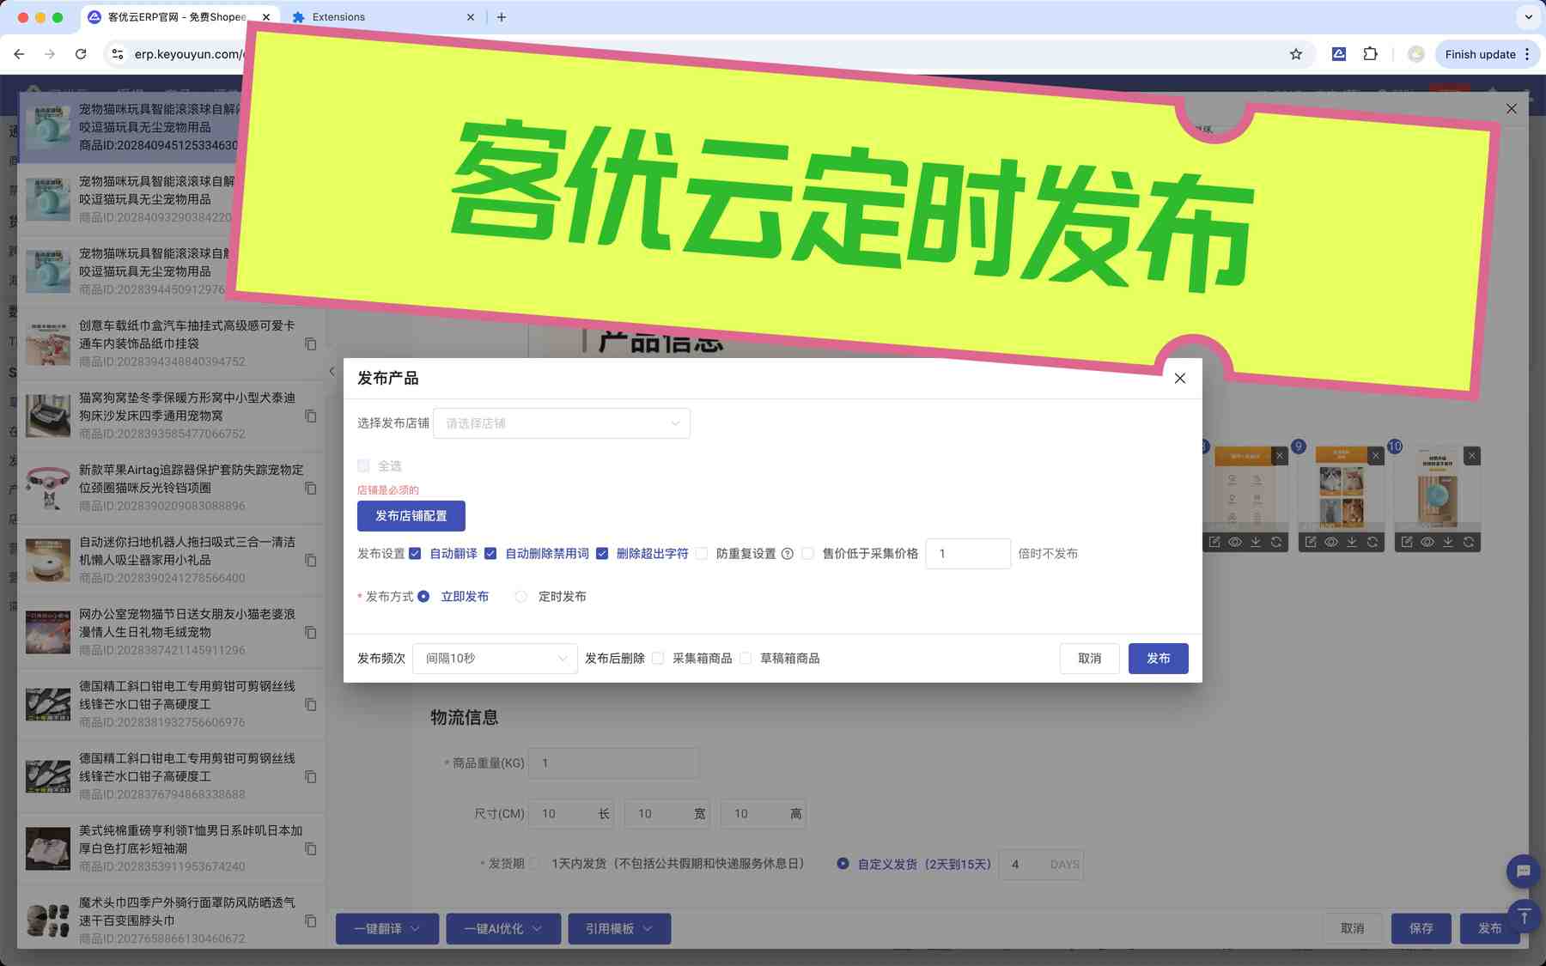This screenshot has height=966, width=1546.
Task: Expand the 间隔10秒 frequency dropdown
Action: [495, 659]
